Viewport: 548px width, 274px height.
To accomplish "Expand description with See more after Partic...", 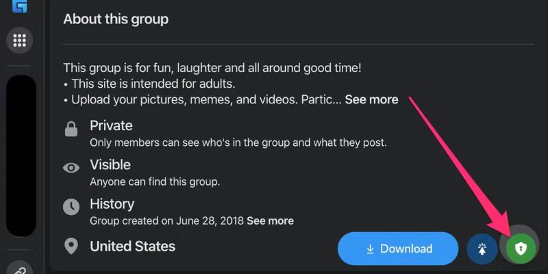I will 371,99.
